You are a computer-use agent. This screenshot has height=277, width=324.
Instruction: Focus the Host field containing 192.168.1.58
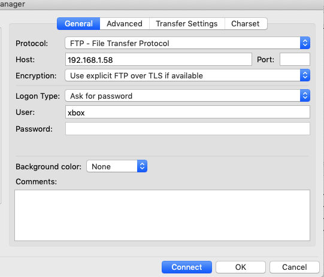click(159, 59)
